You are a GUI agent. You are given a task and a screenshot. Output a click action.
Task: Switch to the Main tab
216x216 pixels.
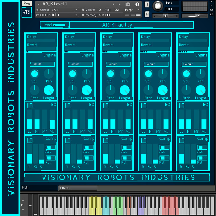point(39,188)
